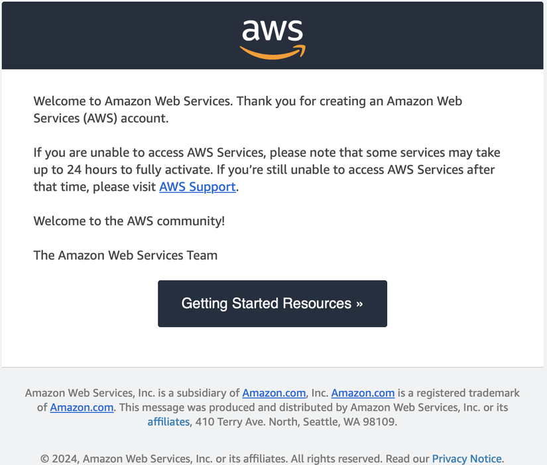Click the Getting Started Resources button
Screen dimensions: 547x465
click(x=273, y=303)
